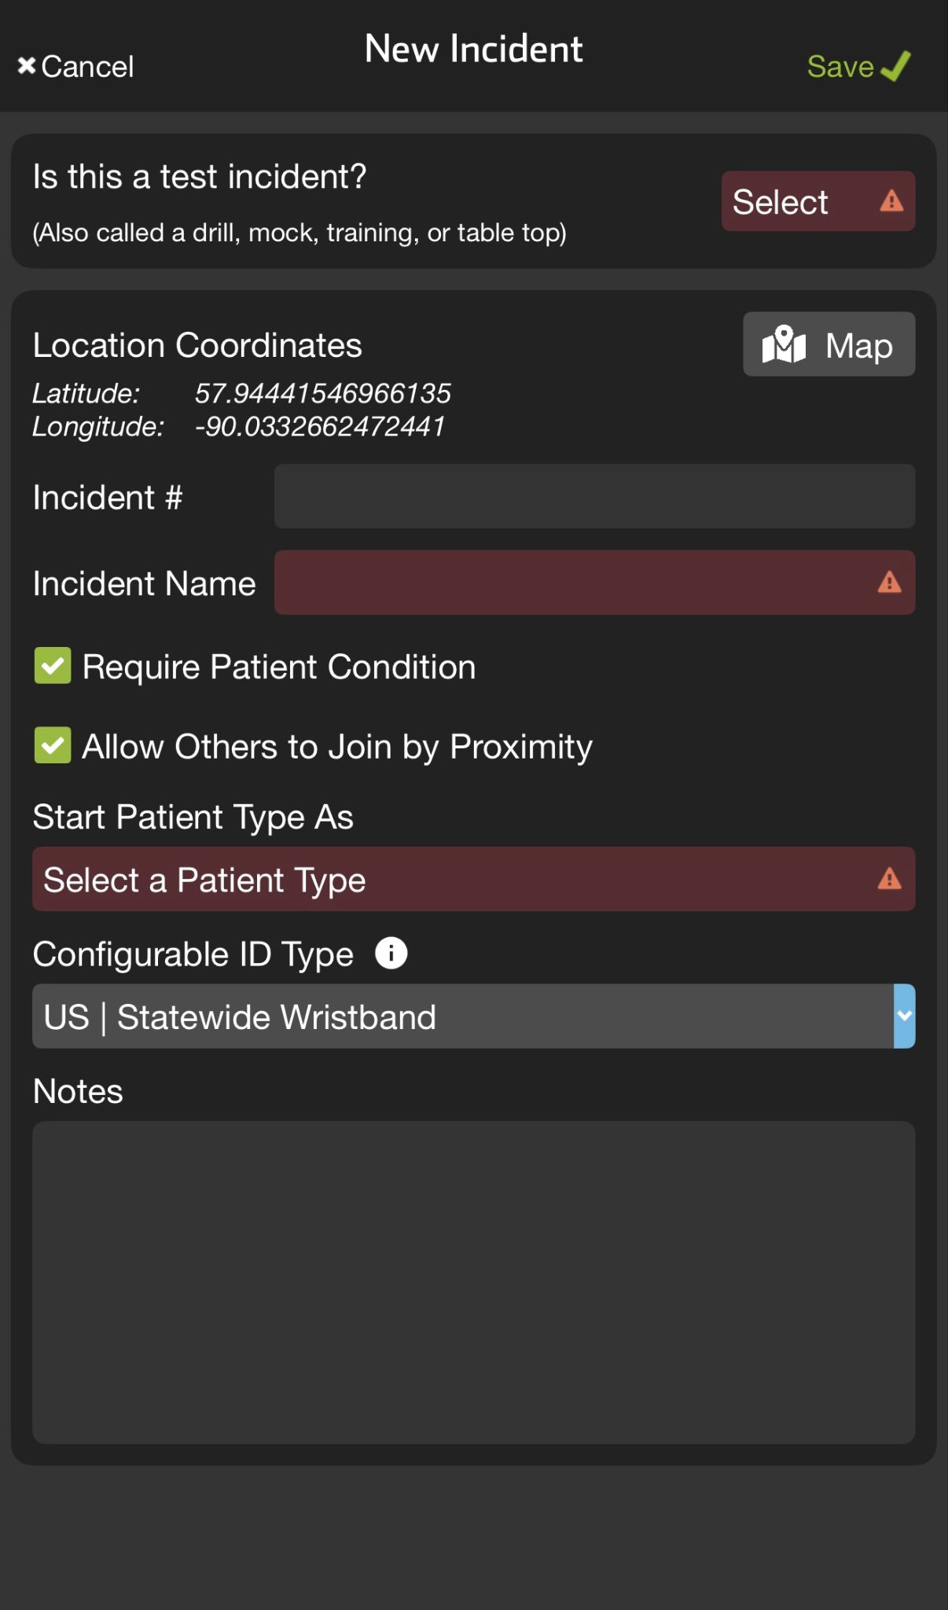Click the warning icon in Patient Type selector

889,879
